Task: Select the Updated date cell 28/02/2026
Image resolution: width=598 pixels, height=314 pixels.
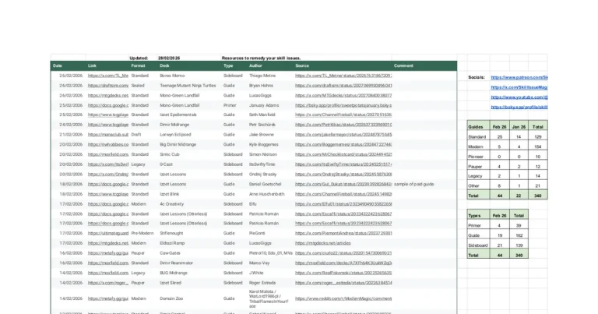Action: click(x=169, y=58)
